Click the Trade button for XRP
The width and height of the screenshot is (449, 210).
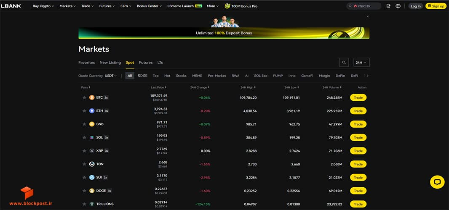pyautogui.click(x=358, y=151)
